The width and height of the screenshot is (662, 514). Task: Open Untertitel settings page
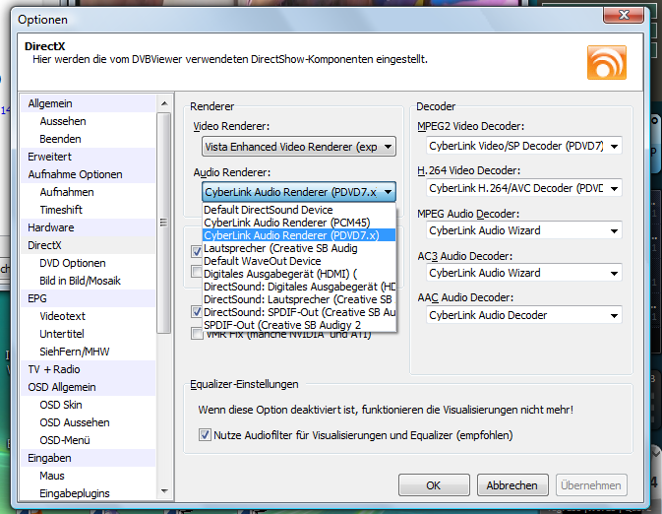click(x=89, y=335)
